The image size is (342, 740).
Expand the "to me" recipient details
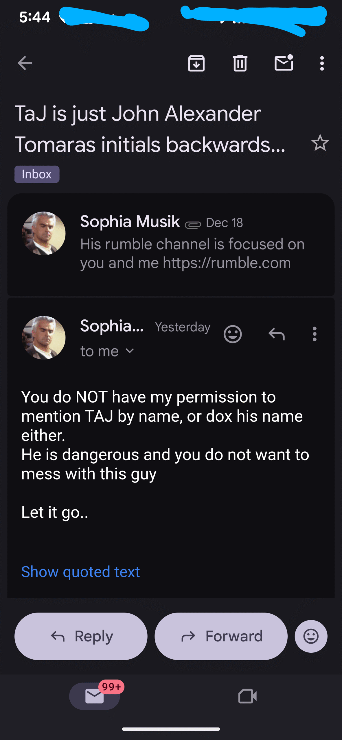click(x=130, y=351)
